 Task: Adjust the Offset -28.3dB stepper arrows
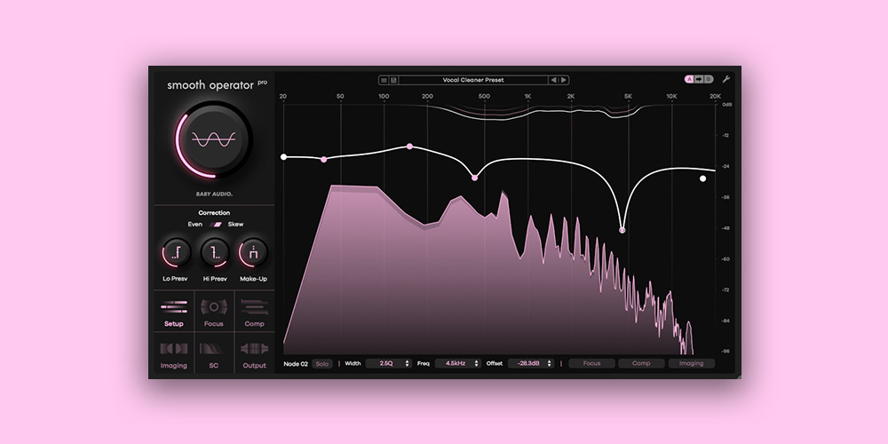550,363
